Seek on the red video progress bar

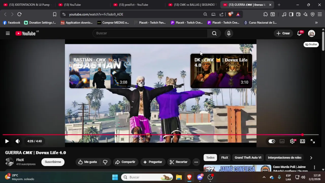[x=160, y=135]
